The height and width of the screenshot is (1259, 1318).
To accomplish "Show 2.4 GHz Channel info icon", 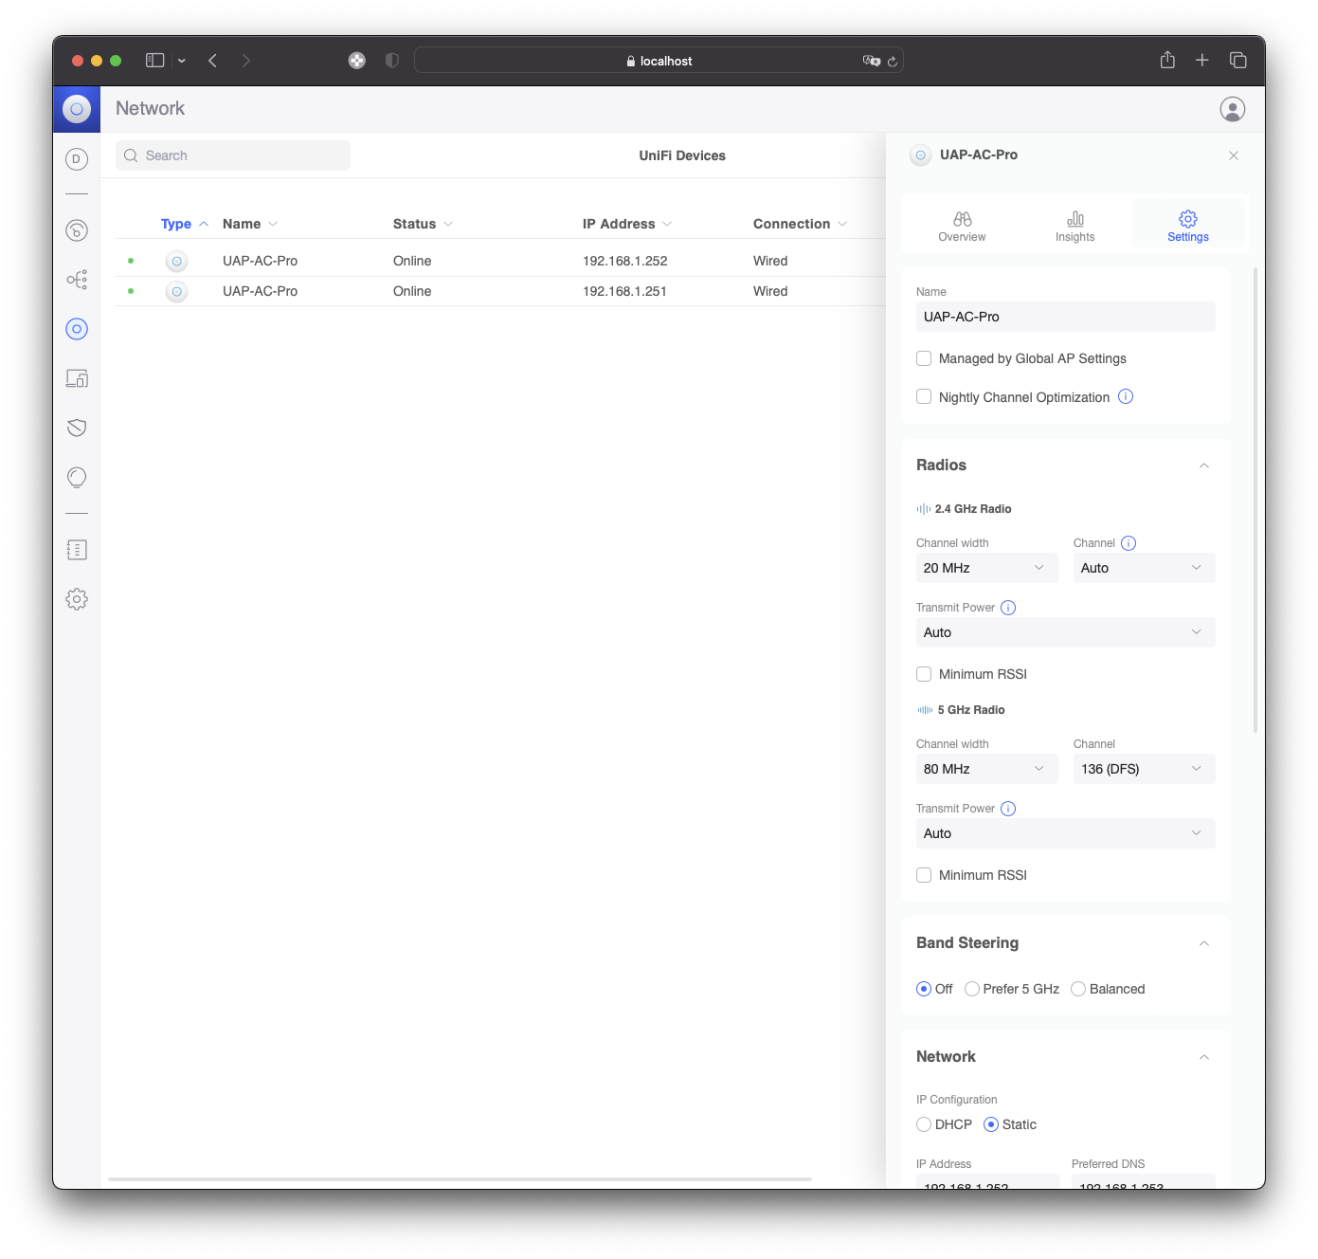I will tap(1128, 543).
